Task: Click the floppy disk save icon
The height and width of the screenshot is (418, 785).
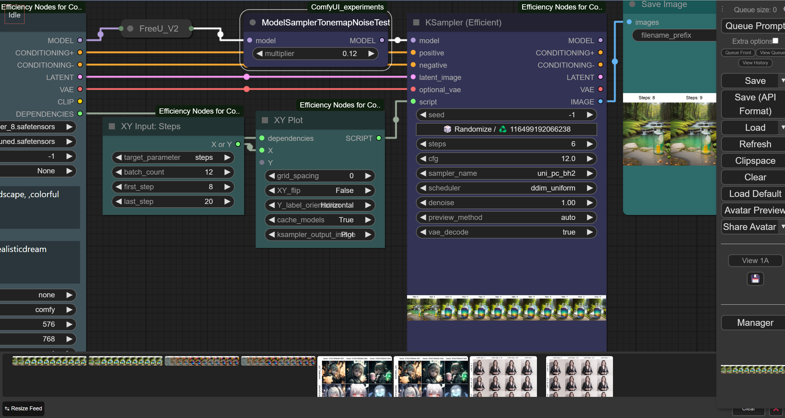Action: tap(755, 279)
